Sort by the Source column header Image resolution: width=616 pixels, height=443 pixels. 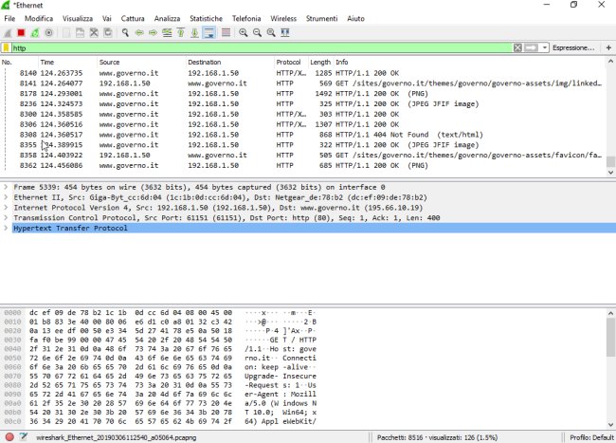(x=141, y=62)
